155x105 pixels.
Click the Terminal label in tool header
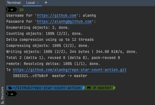(x=14, y=3)
